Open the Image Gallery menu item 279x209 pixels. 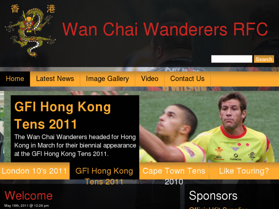pos(107,79)
